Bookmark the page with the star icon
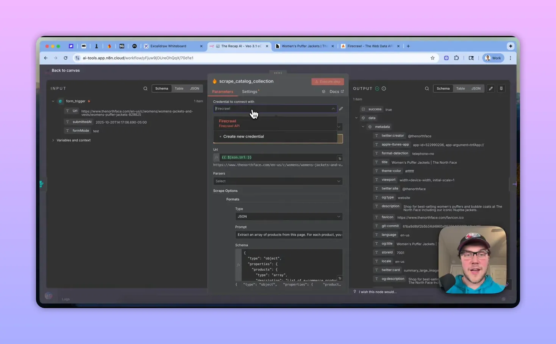The width and height of the screenshot is (556, 344). point(433,58)
